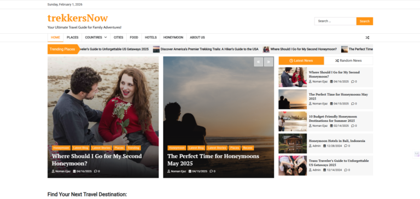The image size is (420, 199).
Task: Open the Cities menu item
Action: [x=118, y=38]
